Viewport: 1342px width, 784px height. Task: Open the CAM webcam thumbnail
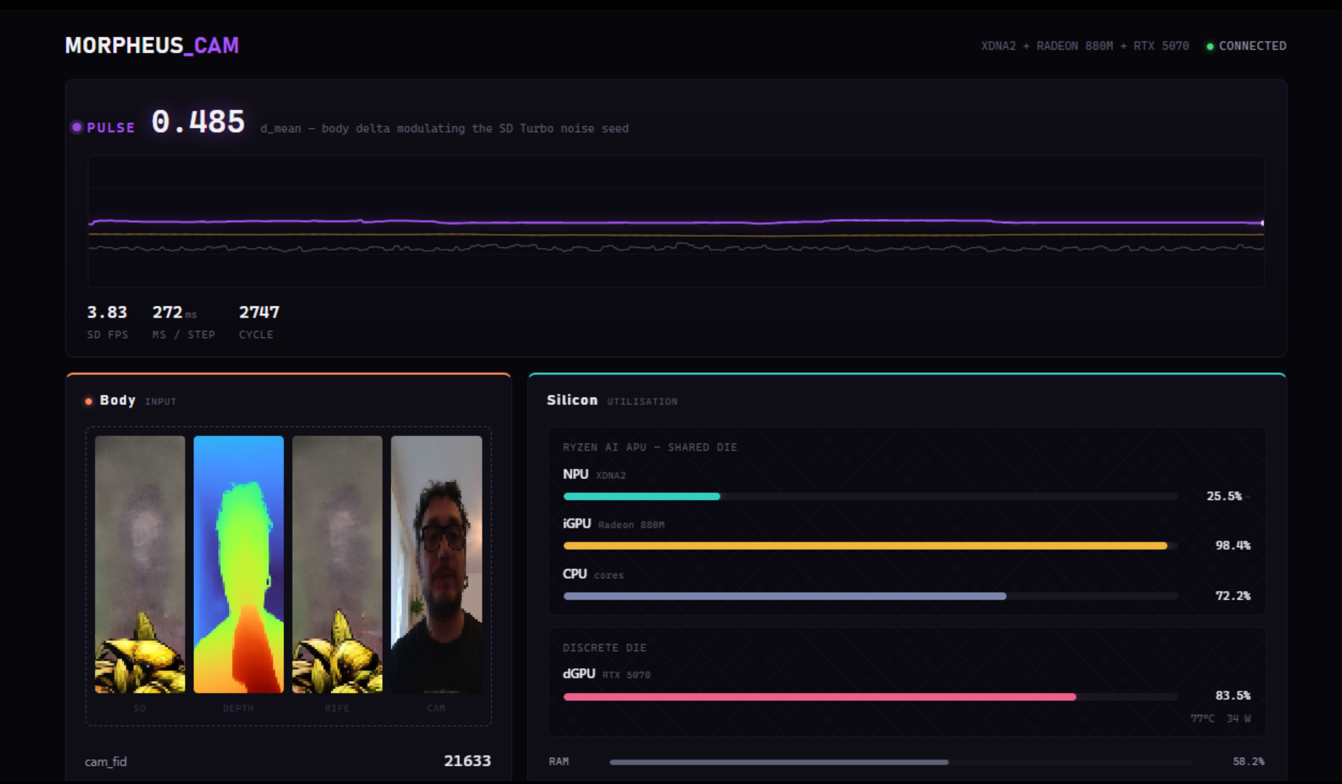pyautogui.click(x=436, y=564)
